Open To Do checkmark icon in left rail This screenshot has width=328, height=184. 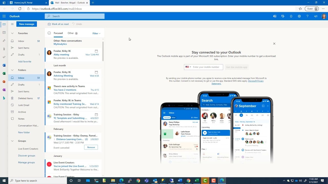point(4,57)
